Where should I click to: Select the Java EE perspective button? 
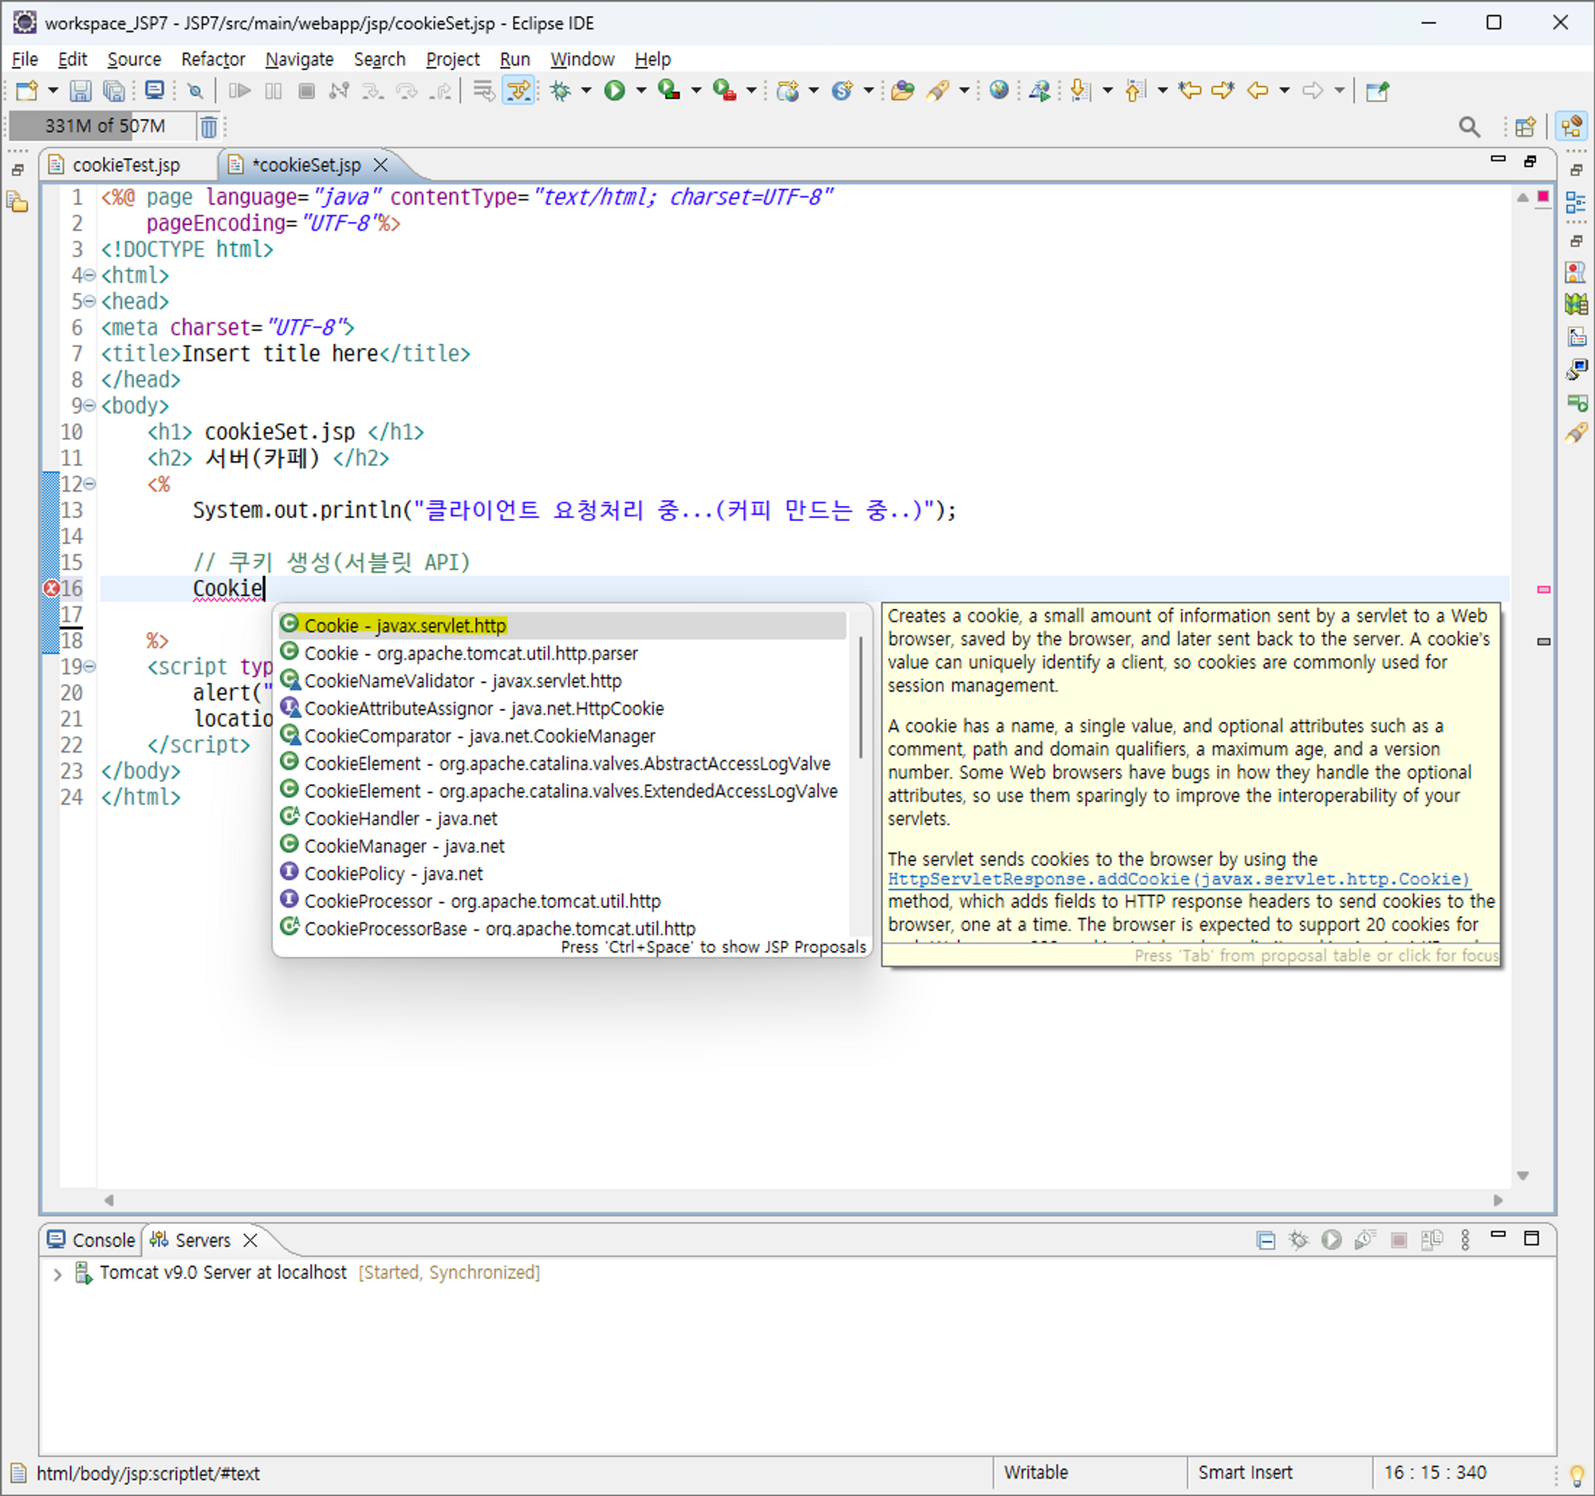point(1572,127)
